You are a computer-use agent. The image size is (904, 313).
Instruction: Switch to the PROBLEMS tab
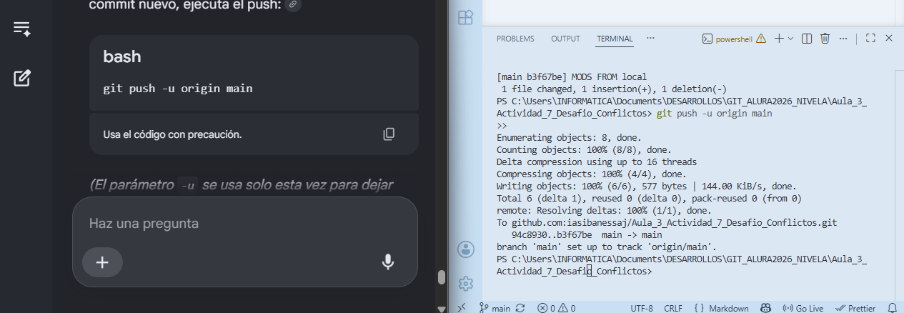pyautogui.click(x=515, y=39)
